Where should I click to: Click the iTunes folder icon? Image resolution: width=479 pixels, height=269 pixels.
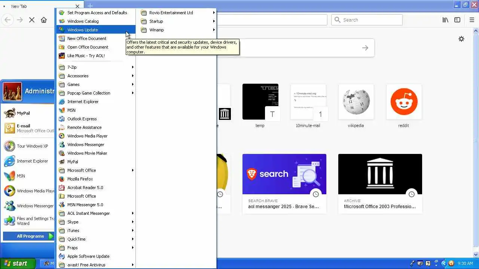pos(62,231)
